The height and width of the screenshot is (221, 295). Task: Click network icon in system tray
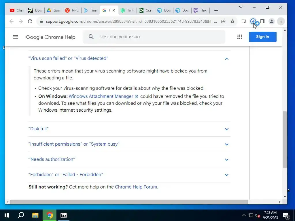[x=251, y=215]
